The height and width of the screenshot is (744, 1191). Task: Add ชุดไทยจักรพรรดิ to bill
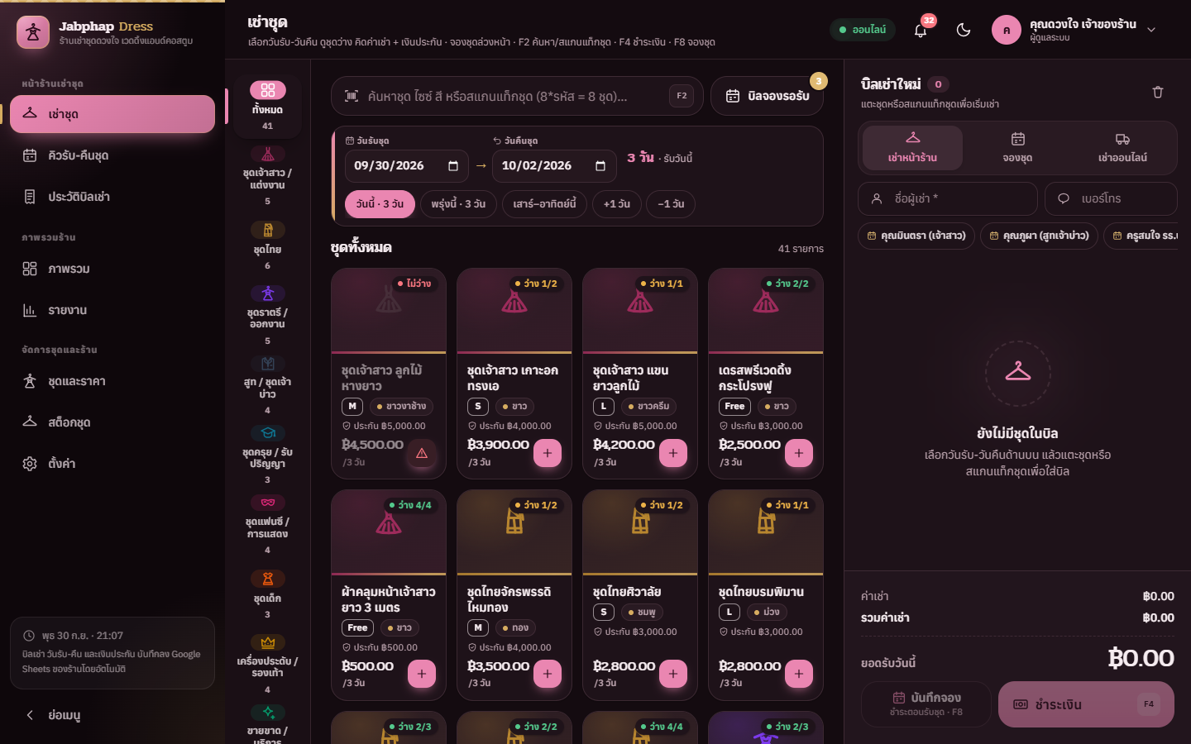(x=548, y=675)
